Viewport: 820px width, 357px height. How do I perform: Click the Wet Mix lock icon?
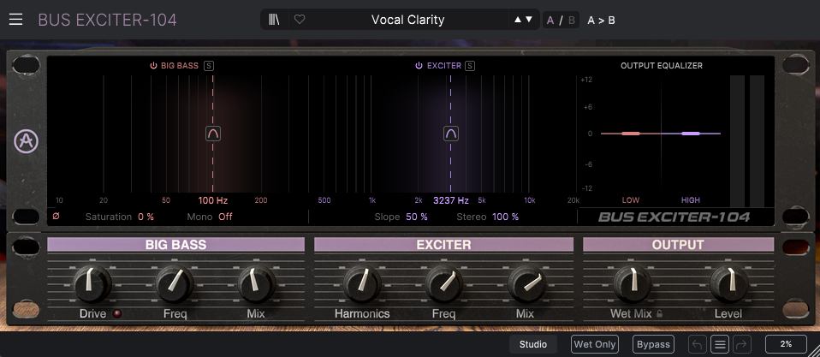click(659, 314)
